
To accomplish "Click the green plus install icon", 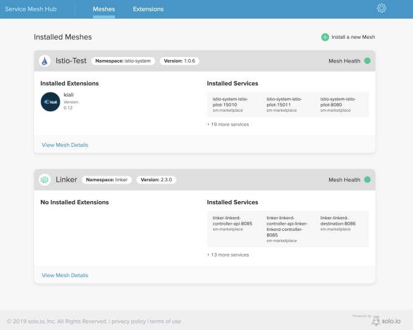I will (x=325, y=37).
